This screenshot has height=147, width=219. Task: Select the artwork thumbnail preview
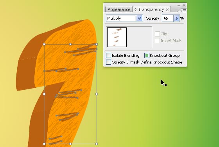point(117,37)
